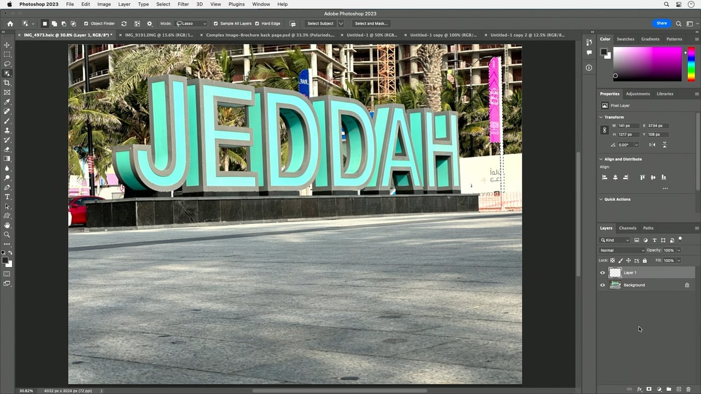The height and width of the screenshot is (394, 701).
Task: Open the Fill slider dropdown
Action: pyautogui.click(x=679, y=260)
